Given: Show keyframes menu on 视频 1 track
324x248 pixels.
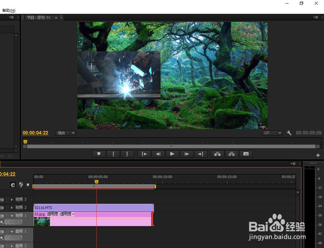Looking at the screenshot, I should pyautogui.click(x=2, y=222).
